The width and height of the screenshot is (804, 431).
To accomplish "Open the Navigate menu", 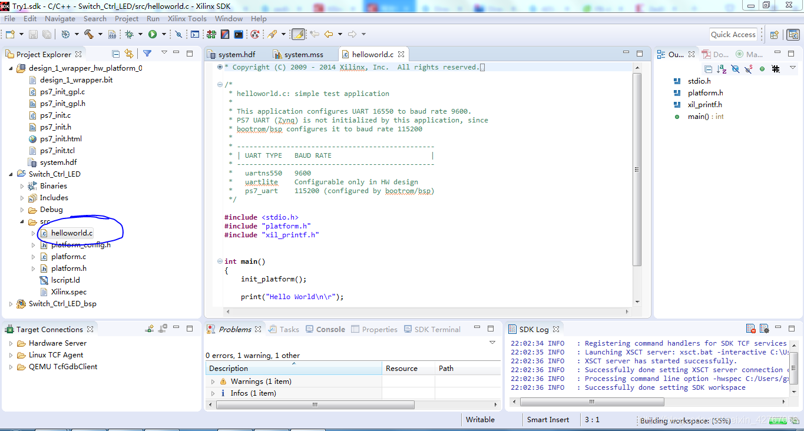I will tap(59, 18).
